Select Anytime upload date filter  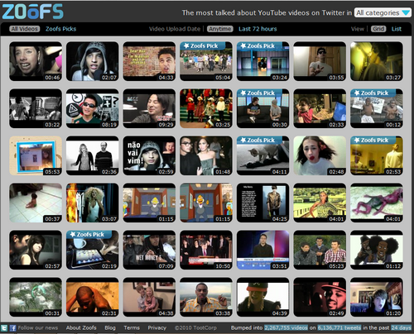pos(220,29)
